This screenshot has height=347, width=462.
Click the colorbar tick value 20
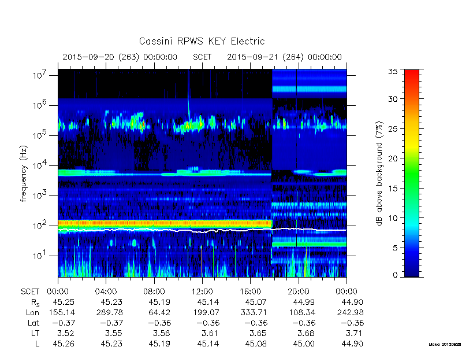click(x=393, y=158)
